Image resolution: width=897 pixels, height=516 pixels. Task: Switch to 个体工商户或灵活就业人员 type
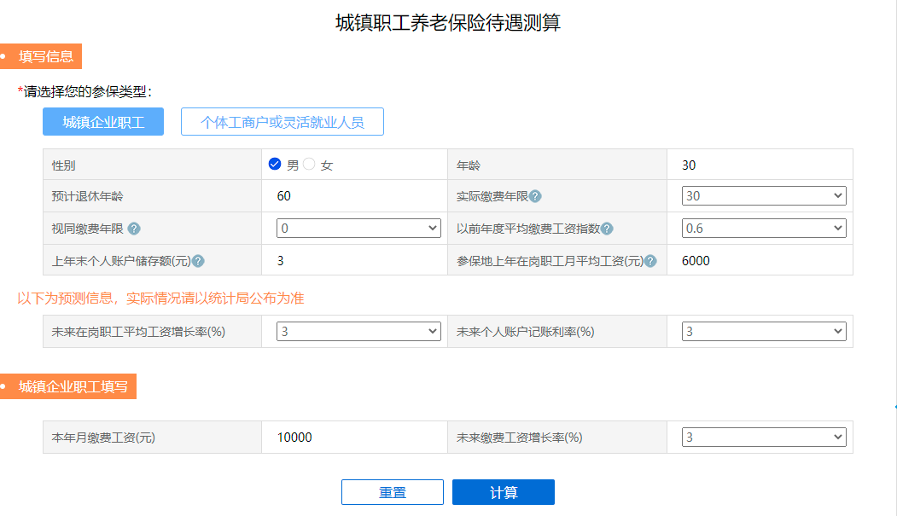pyautogui.click(x=282, y=122)
